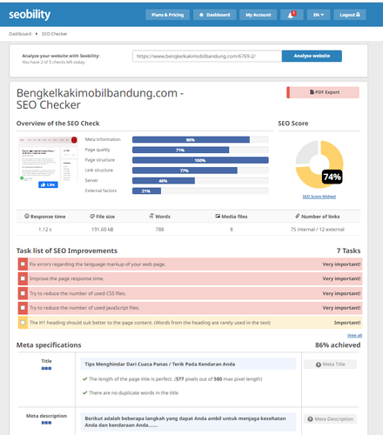Image resolution: width=383 pixels, height=435 pixels.
Task: Click the Meta description importance dots
Action: (46, 423)
